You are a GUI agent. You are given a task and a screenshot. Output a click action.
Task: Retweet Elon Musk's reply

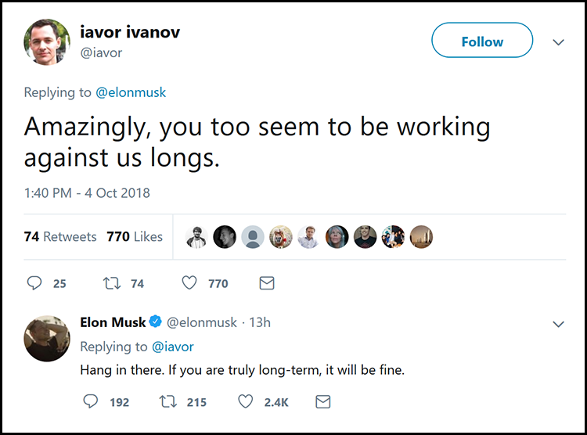tap(167, 401)
